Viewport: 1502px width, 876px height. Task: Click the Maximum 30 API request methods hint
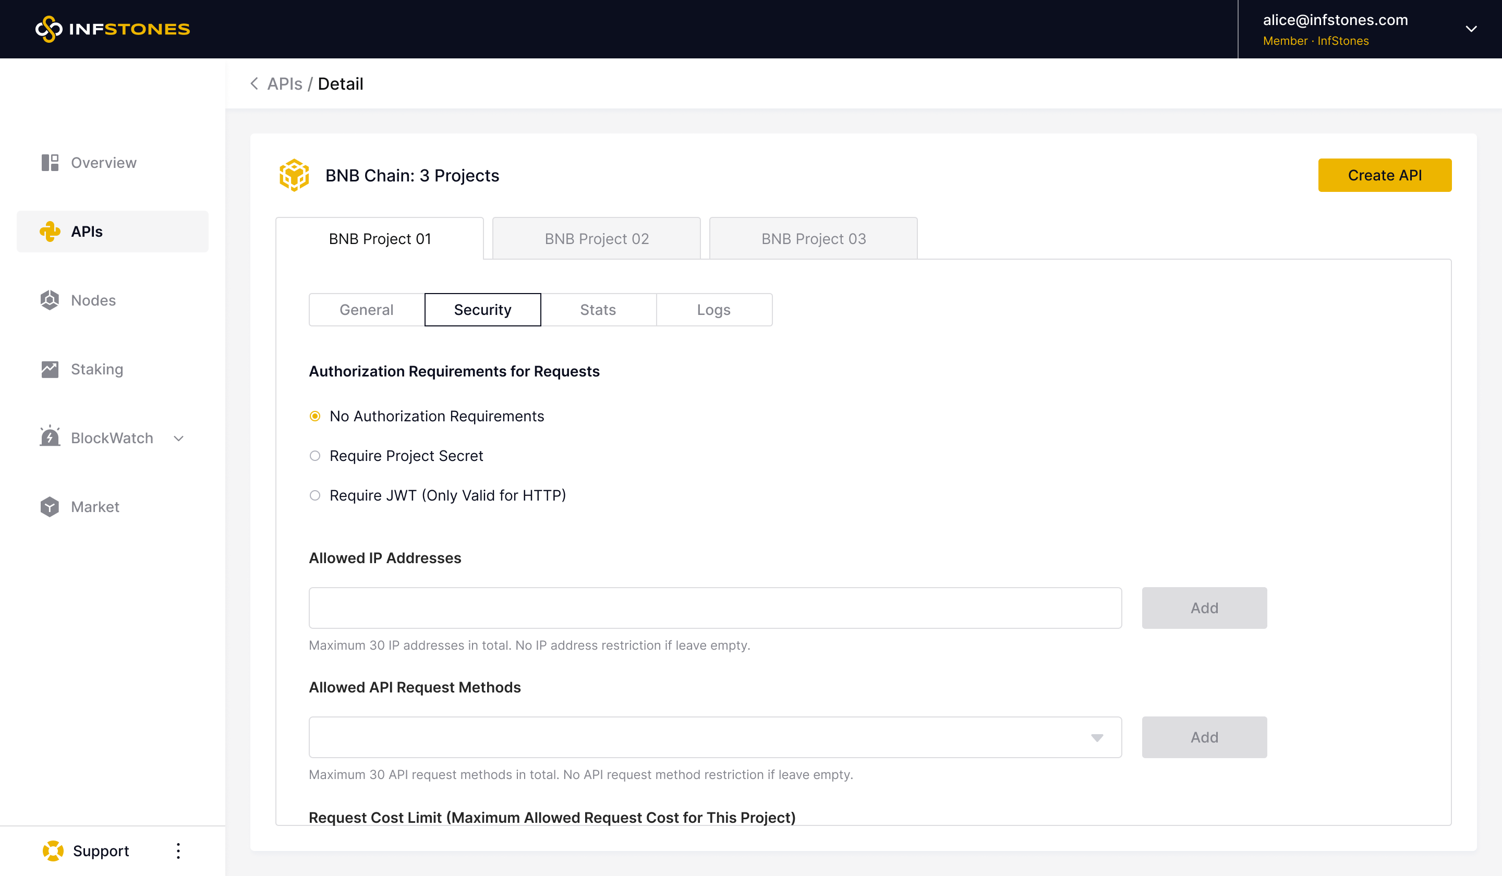tap(580, 775)
